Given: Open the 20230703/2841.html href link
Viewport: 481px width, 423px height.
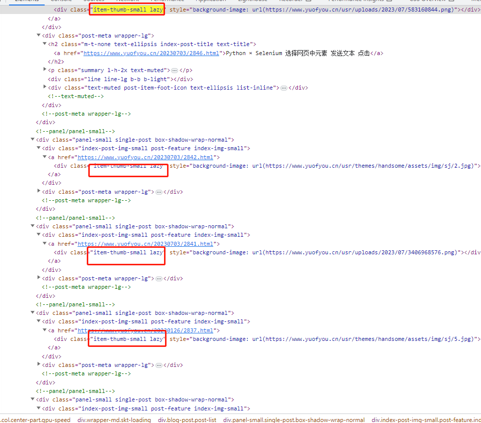Looking at the screenshot, I should pyautogui.click(x=145, y=244).
